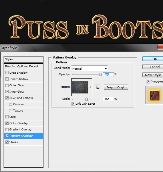Screen dimensions: 163x172
Task: Open Drop Shadow settings by label
Action: [18, 73]
